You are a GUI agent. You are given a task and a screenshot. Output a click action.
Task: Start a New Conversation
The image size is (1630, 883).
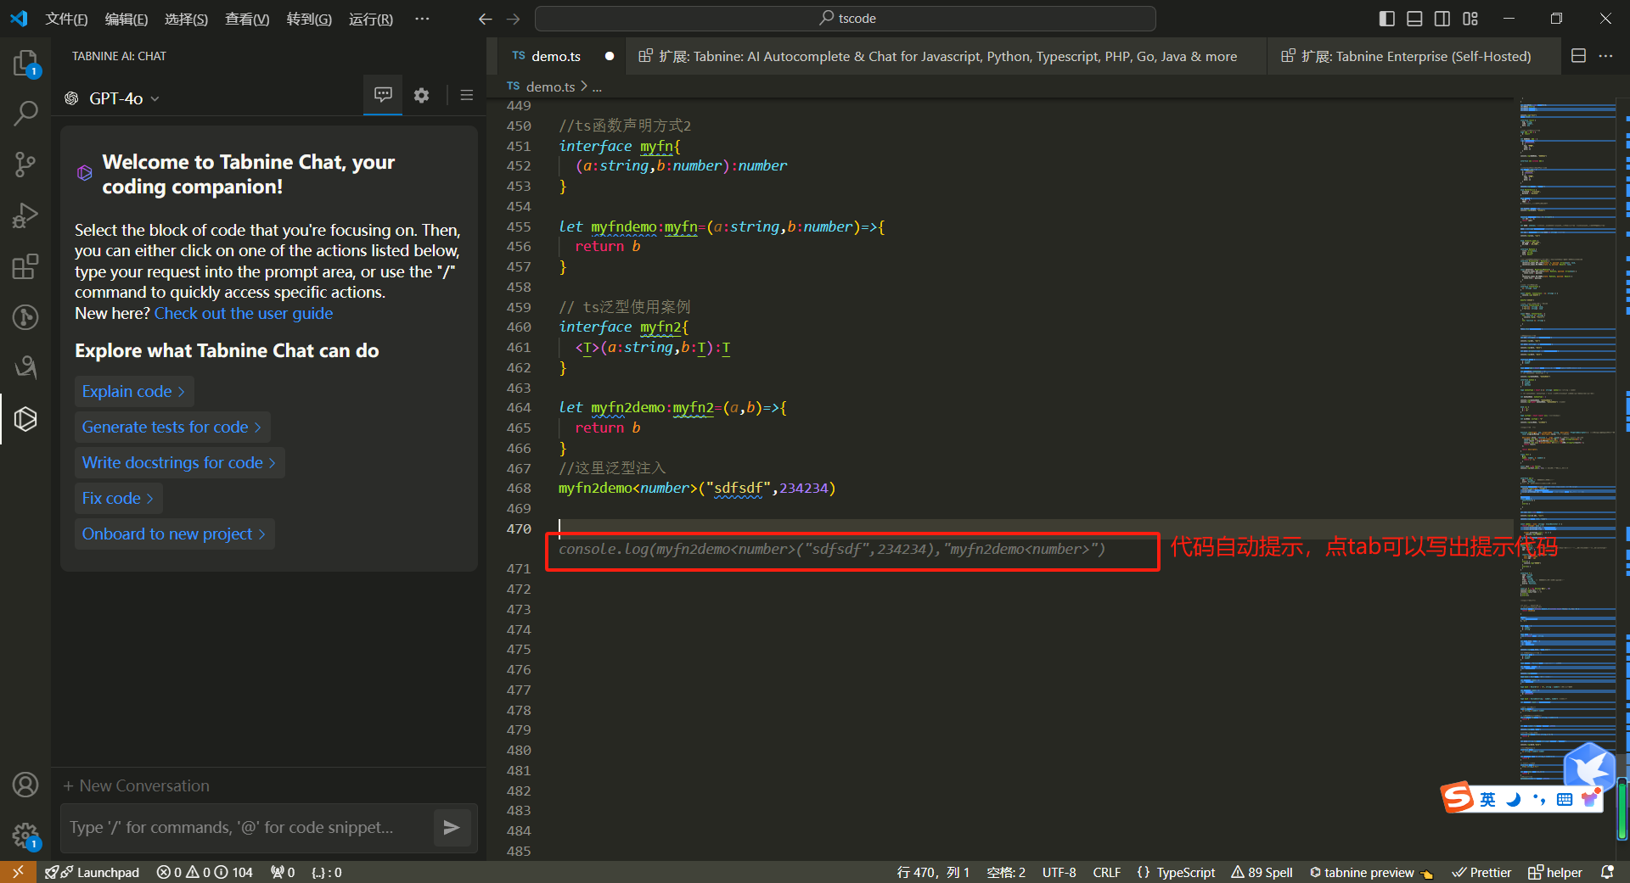(x=136, y=785)
